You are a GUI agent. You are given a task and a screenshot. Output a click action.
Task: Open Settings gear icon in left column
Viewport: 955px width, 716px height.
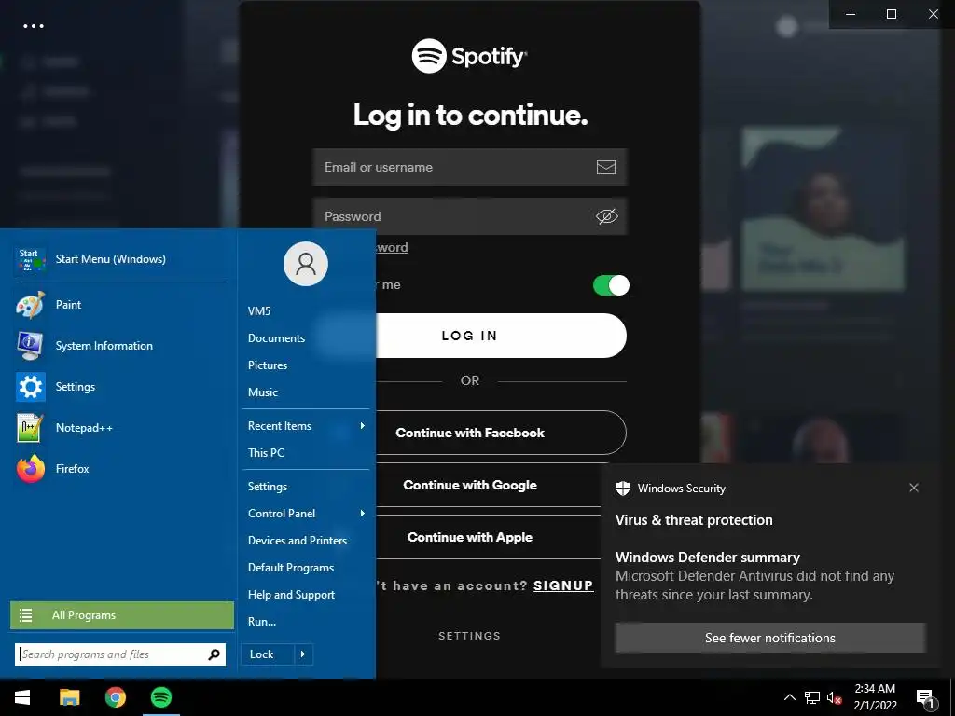point(31,387)
